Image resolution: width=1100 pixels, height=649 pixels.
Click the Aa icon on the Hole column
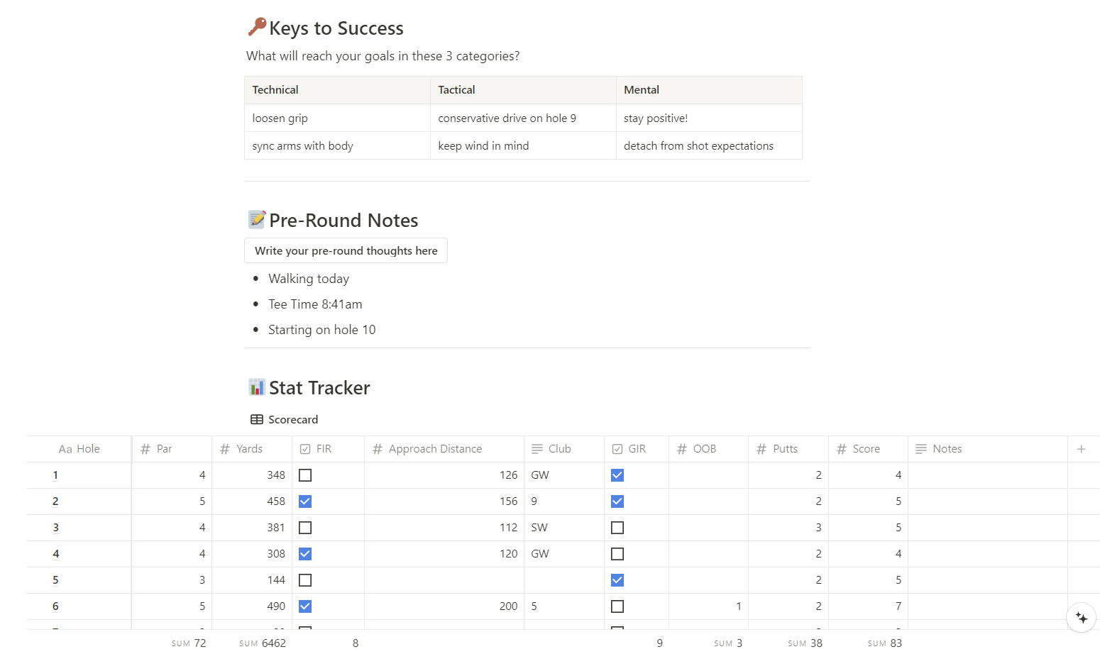[x=65, y=448]
